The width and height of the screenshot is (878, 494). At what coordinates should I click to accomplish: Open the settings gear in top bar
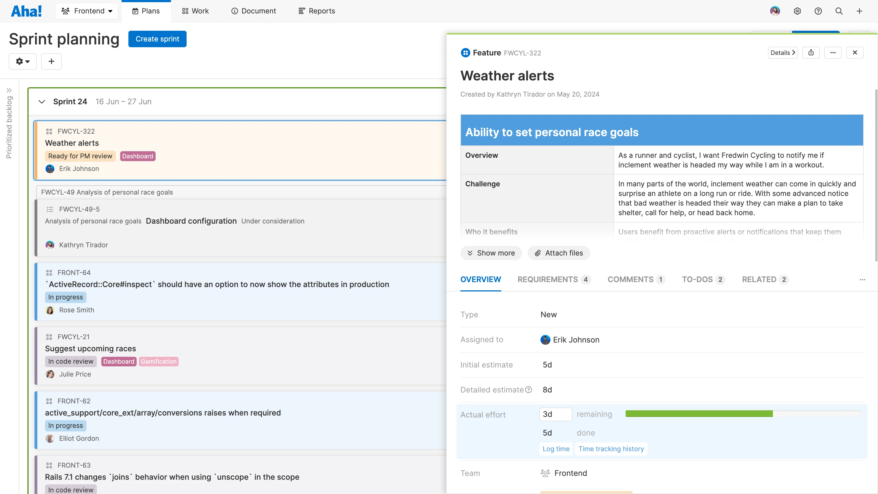(x=797, y=11)
